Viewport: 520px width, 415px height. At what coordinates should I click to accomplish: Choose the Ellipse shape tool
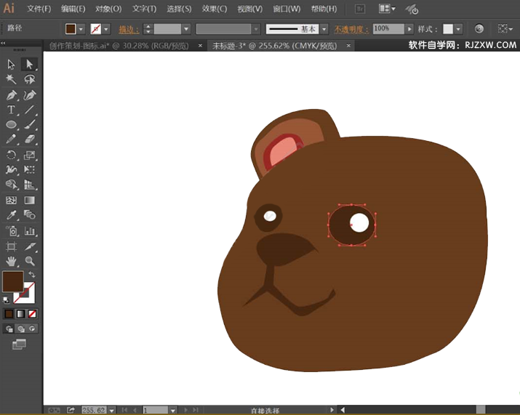(x=12, y=125)
